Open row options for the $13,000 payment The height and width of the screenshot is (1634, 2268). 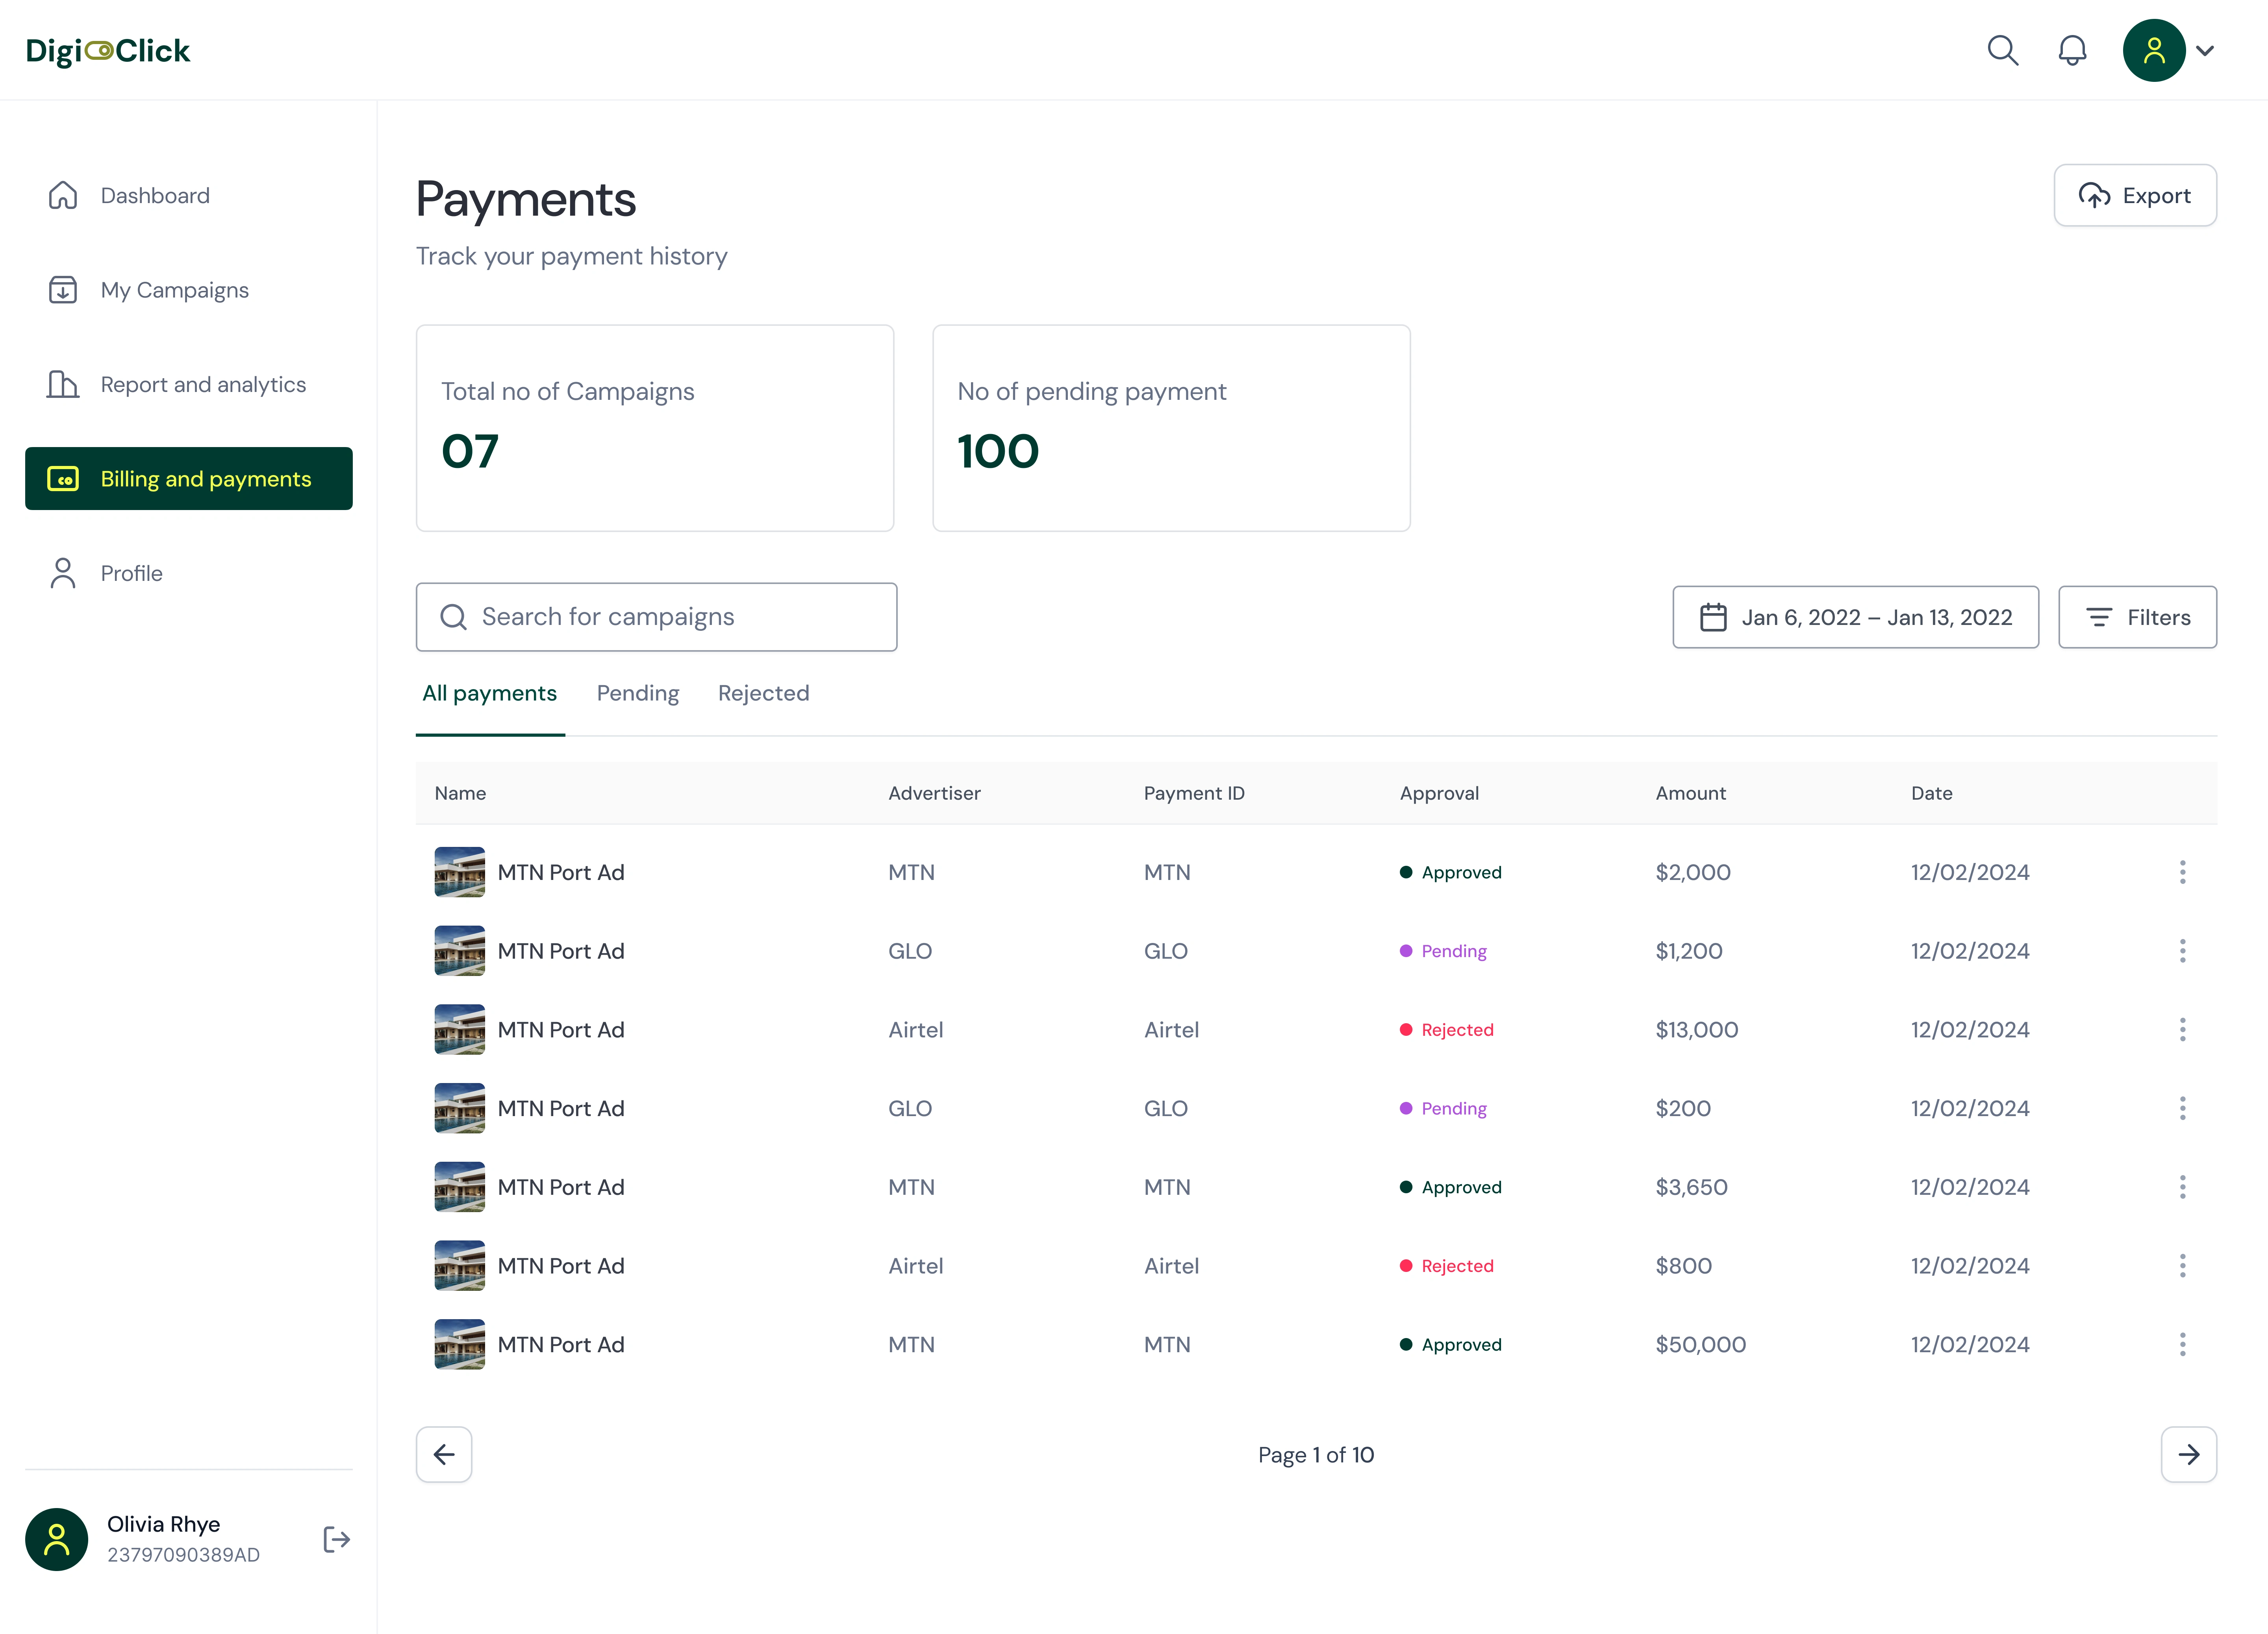pos(2182,1030)
